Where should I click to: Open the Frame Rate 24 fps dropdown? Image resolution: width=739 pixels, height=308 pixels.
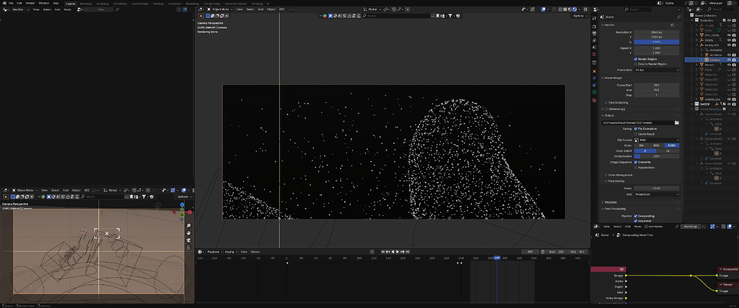(657, 70)
